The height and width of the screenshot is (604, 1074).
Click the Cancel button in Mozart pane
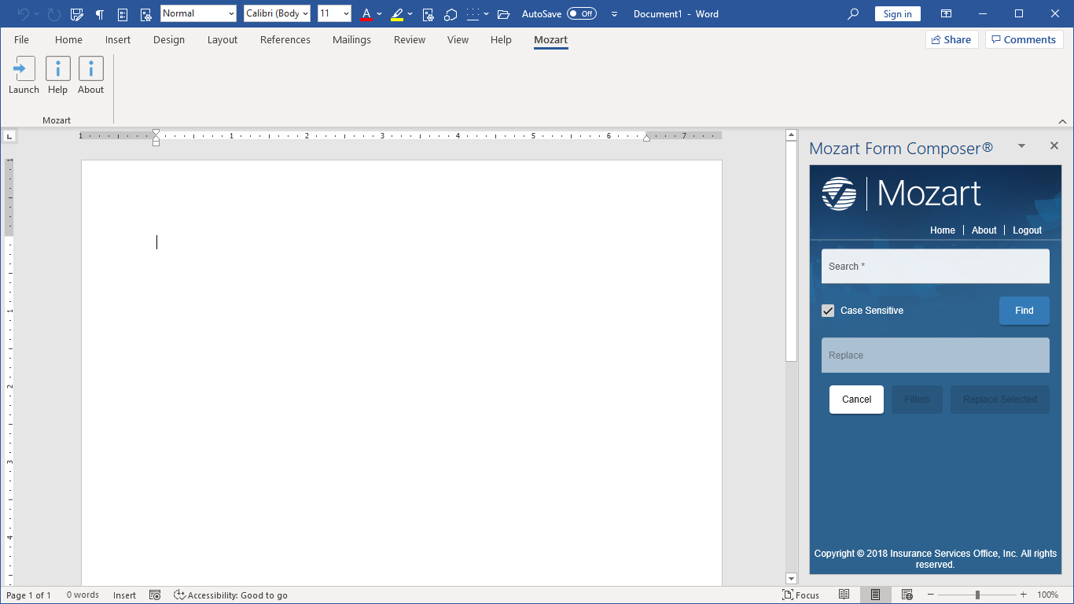point(856,400)
